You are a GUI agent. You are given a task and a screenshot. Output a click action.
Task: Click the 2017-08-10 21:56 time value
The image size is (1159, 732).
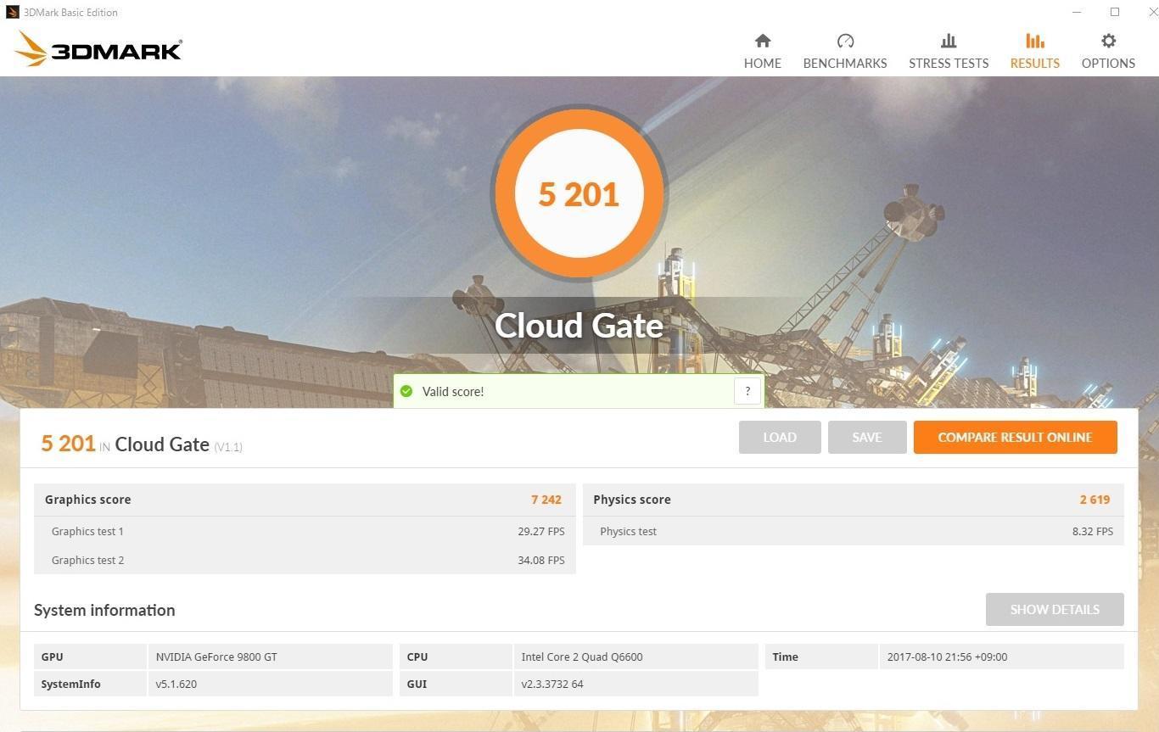click(x=1001, y=657)
